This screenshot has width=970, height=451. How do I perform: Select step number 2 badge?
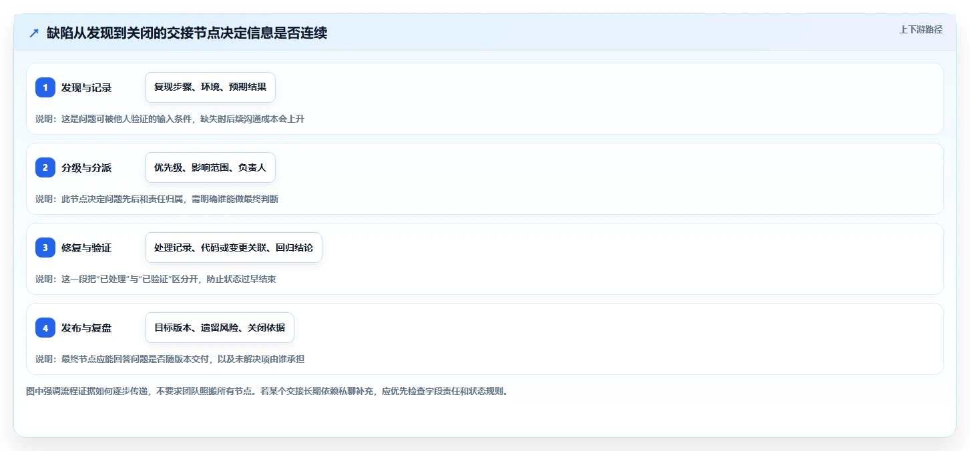(x=45, y=167)
